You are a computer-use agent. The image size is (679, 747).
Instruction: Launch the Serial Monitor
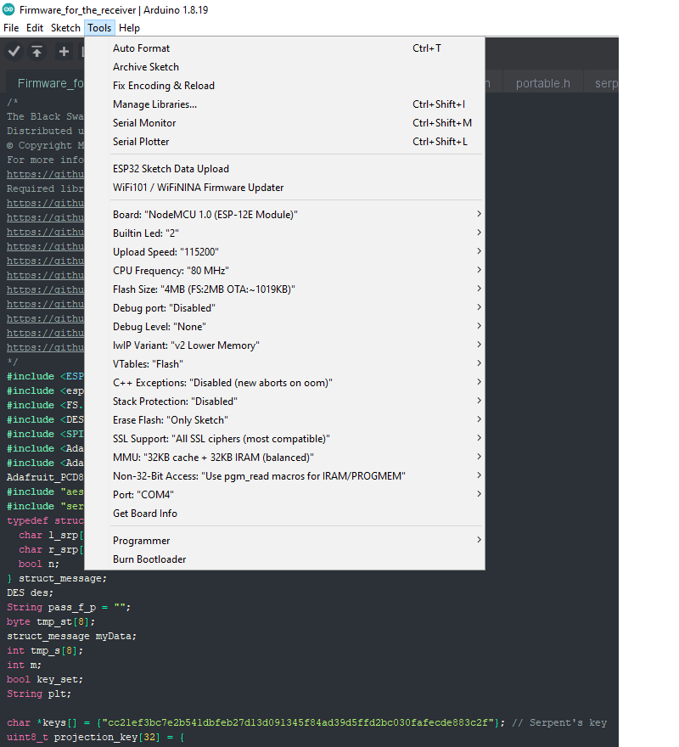[284, 123]
